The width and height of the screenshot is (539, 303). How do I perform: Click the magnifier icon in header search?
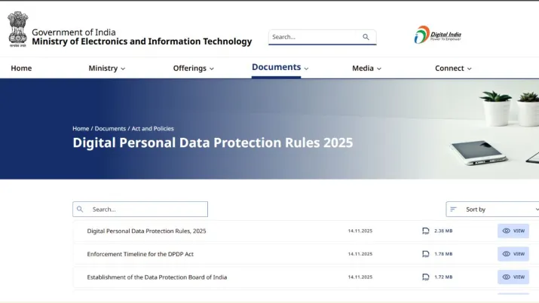pyautogui.click(x=366, y=37)
